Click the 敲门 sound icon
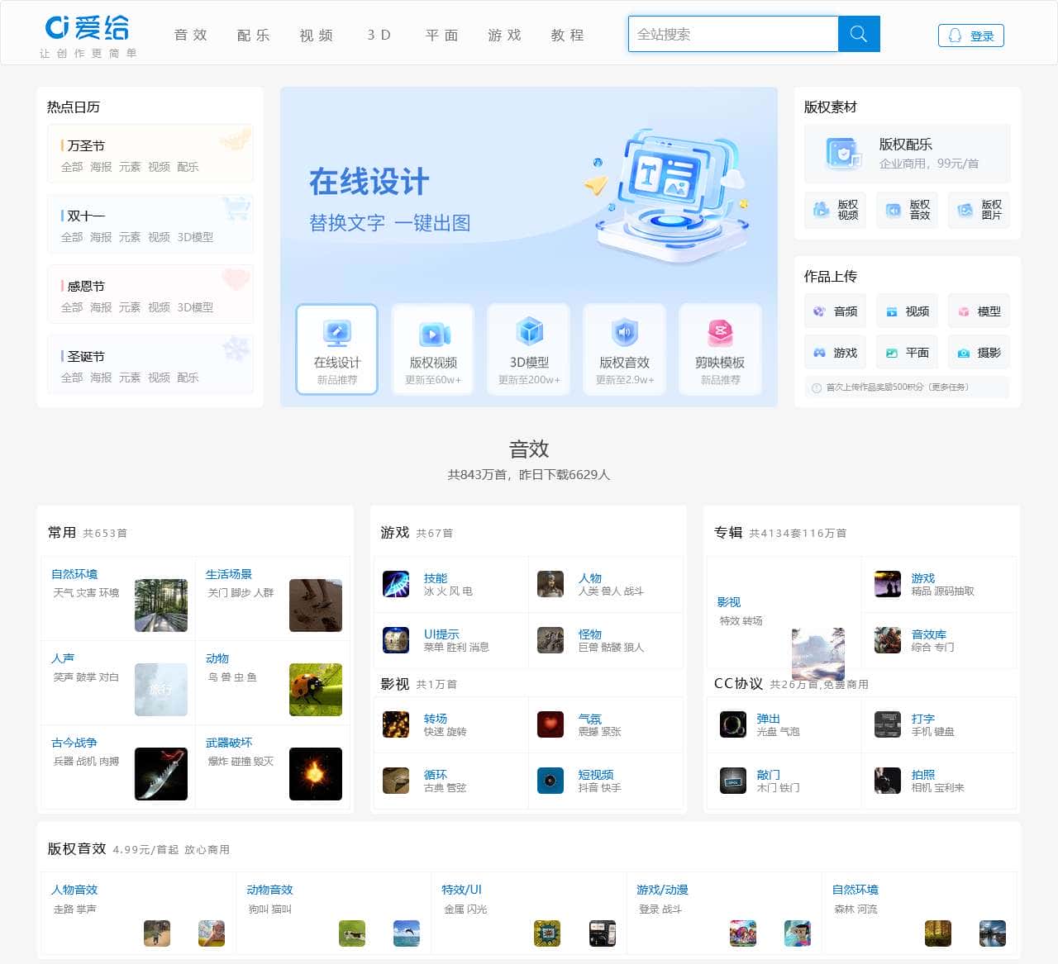Viewport: 1058px width, 964px height. click(733, 781)
